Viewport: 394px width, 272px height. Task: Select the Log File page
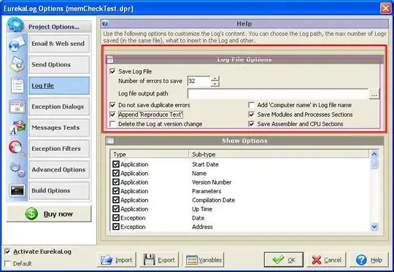59,85
